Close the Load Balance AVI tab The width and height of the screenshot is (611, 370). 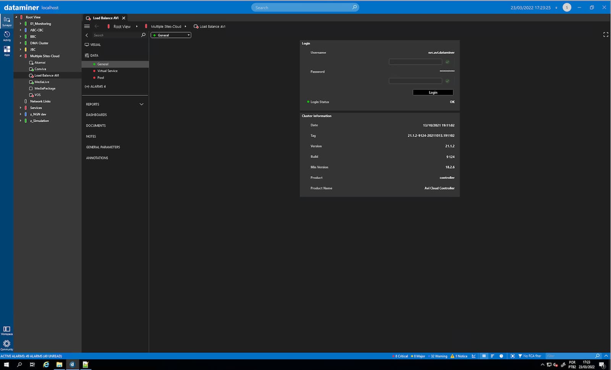(124, 18)
